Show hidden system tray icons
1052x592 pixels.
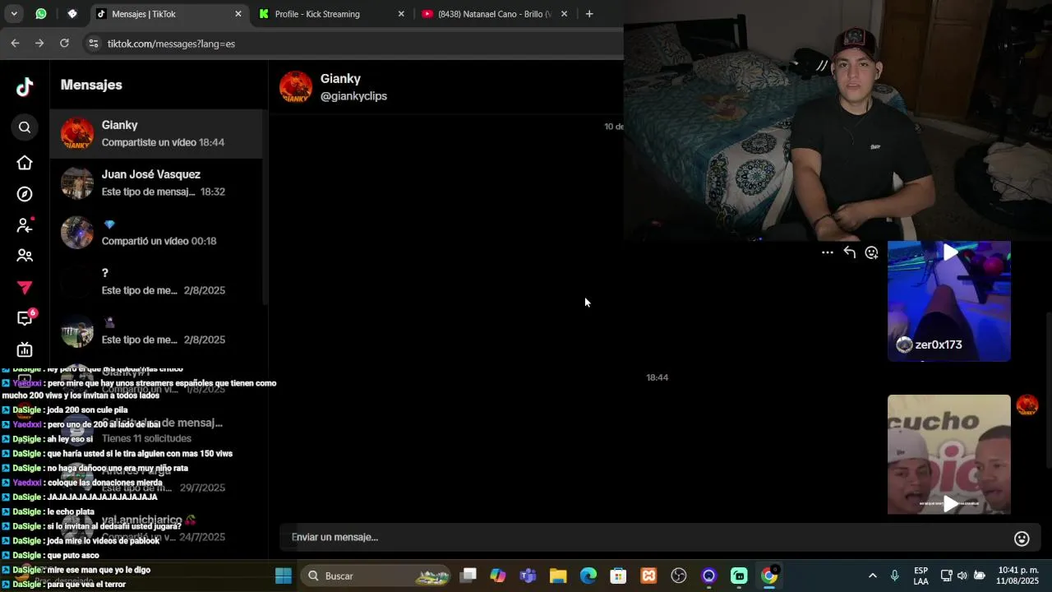[x=872, y=576]
